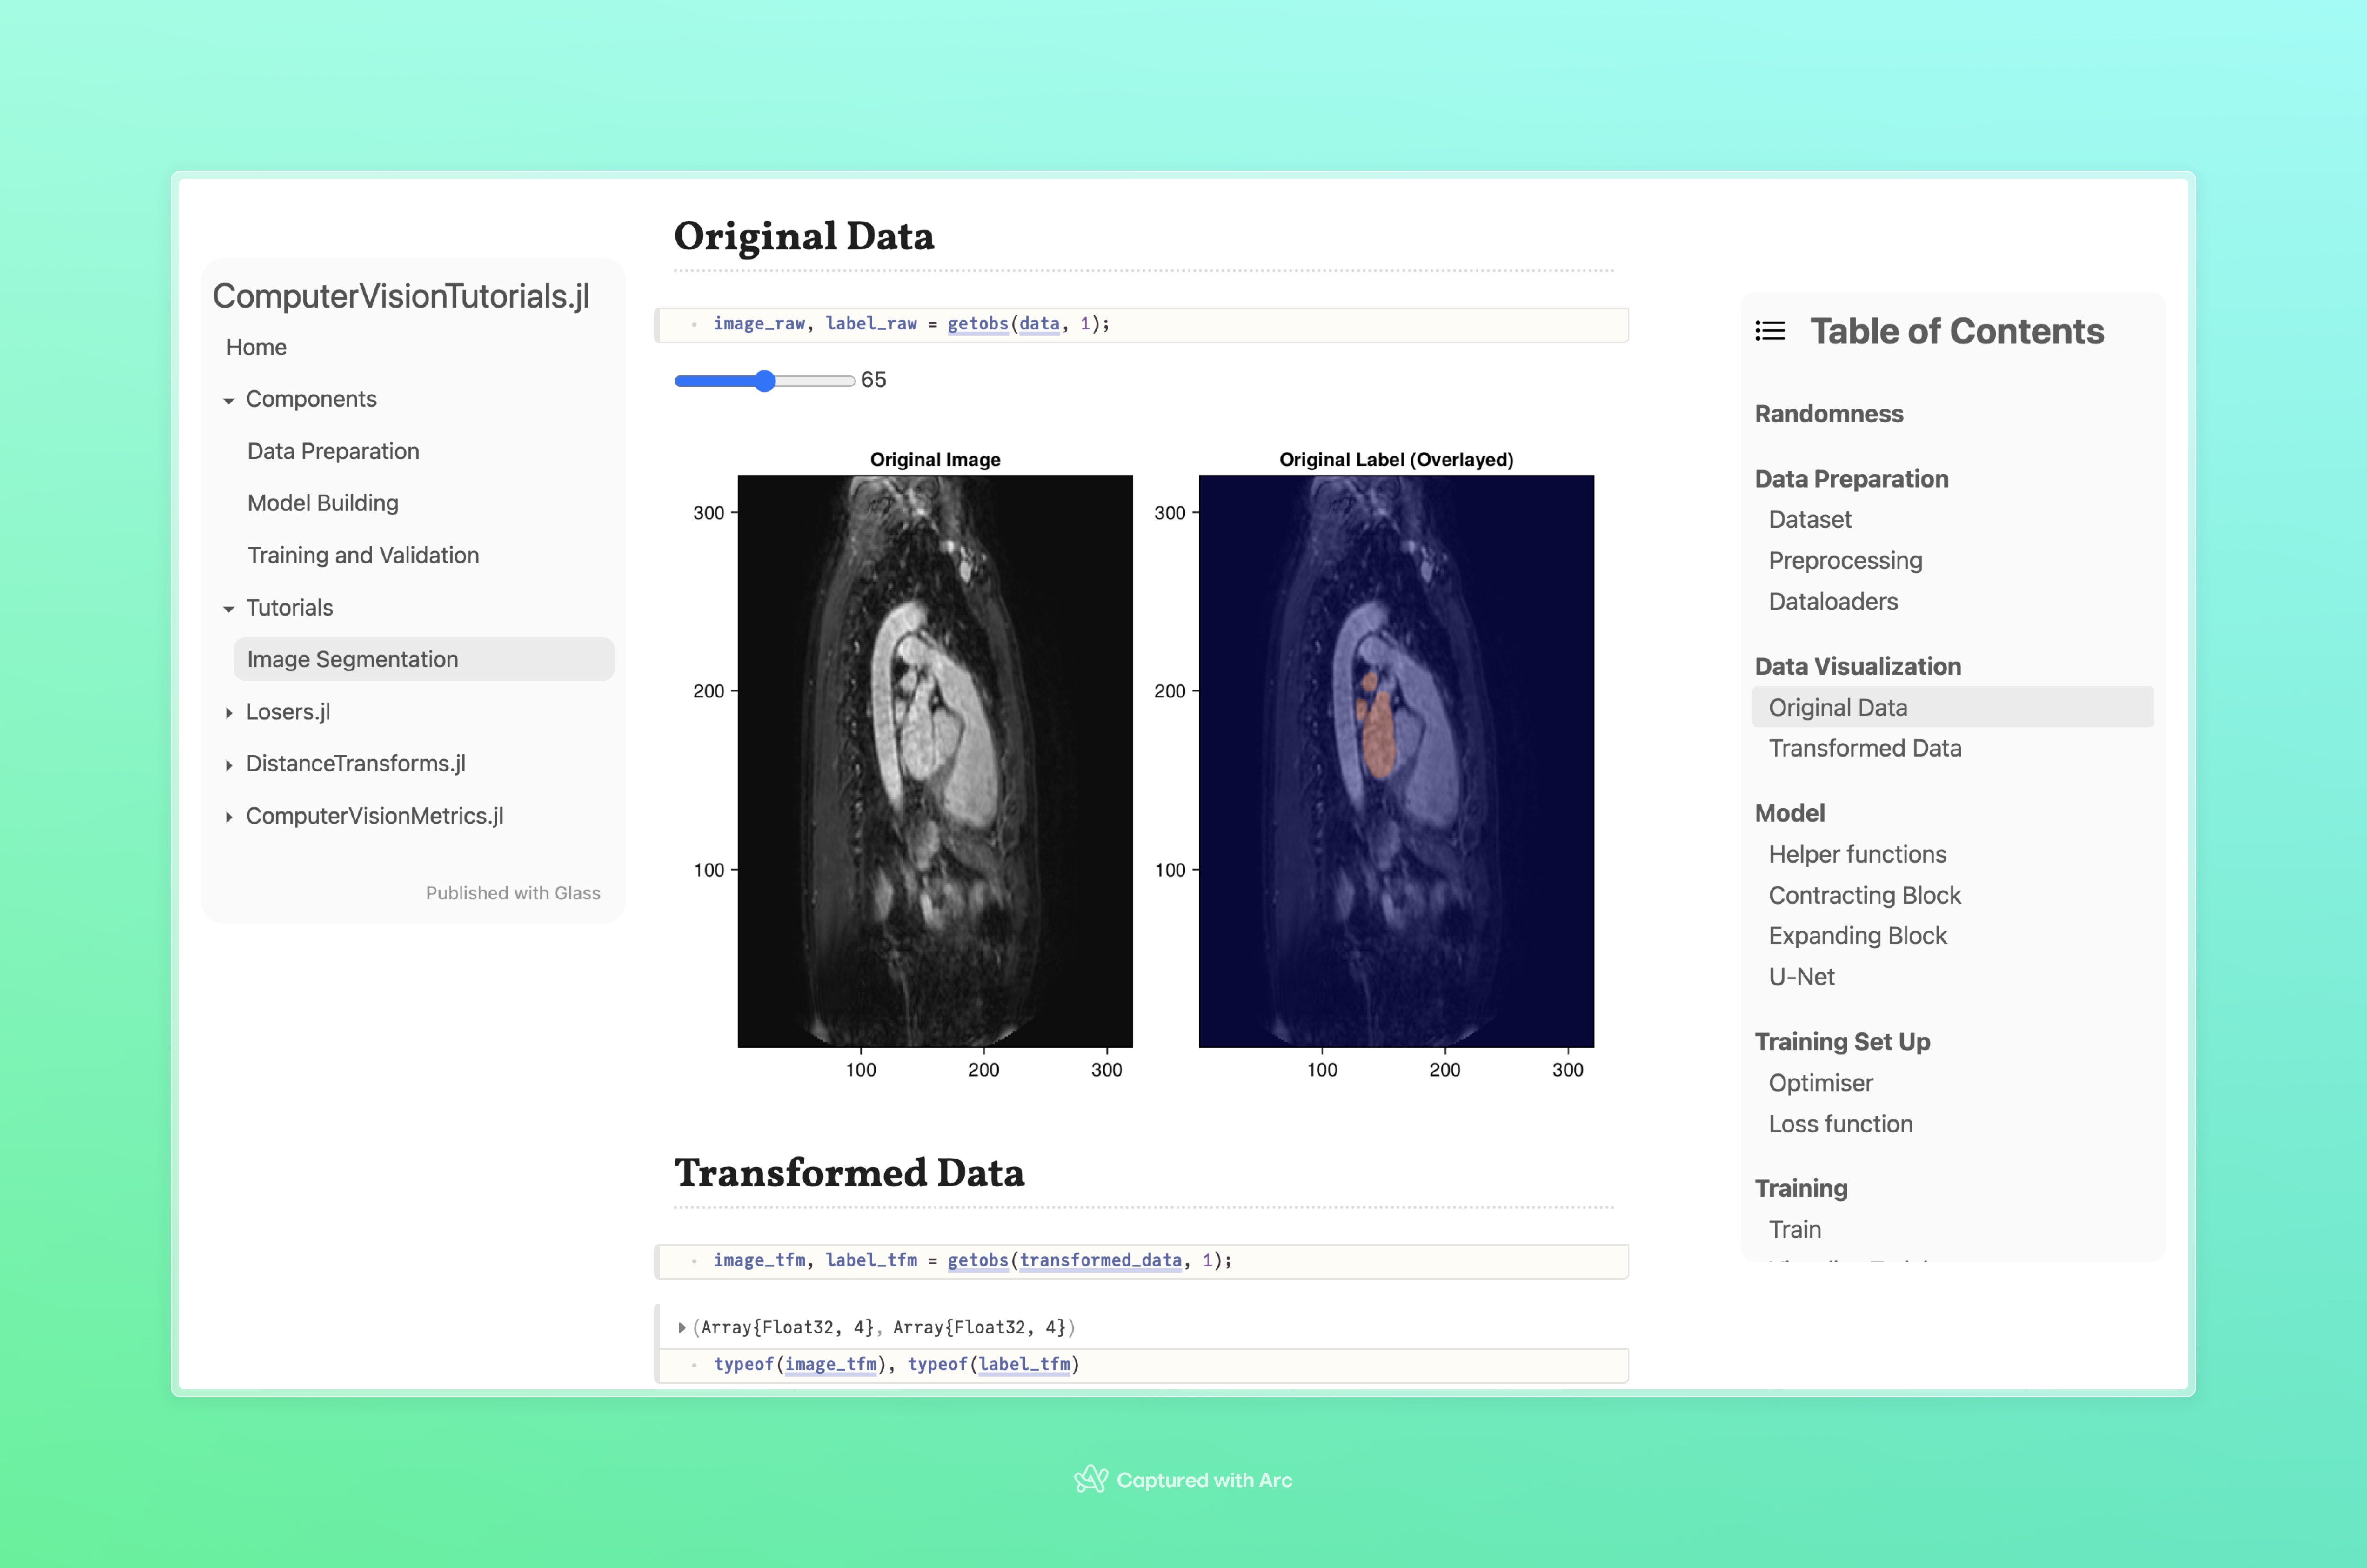
Task: Jump to Transformed Data in contents
Action: pyautogui.click(x=1864, y=748)
